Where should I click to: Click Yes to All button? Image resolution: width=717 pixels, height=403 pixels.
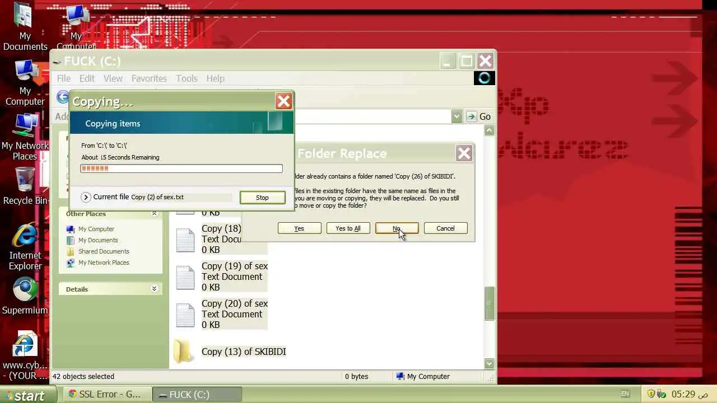coord(348,228)
